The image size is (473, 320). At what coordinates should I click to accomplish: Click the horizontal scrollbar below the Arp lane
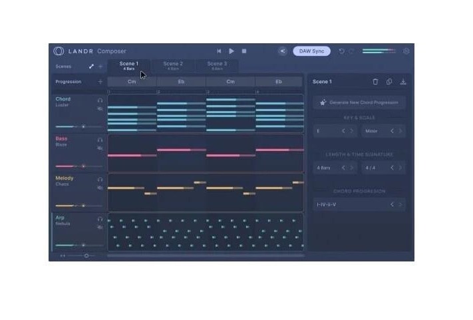coord(206,255)
